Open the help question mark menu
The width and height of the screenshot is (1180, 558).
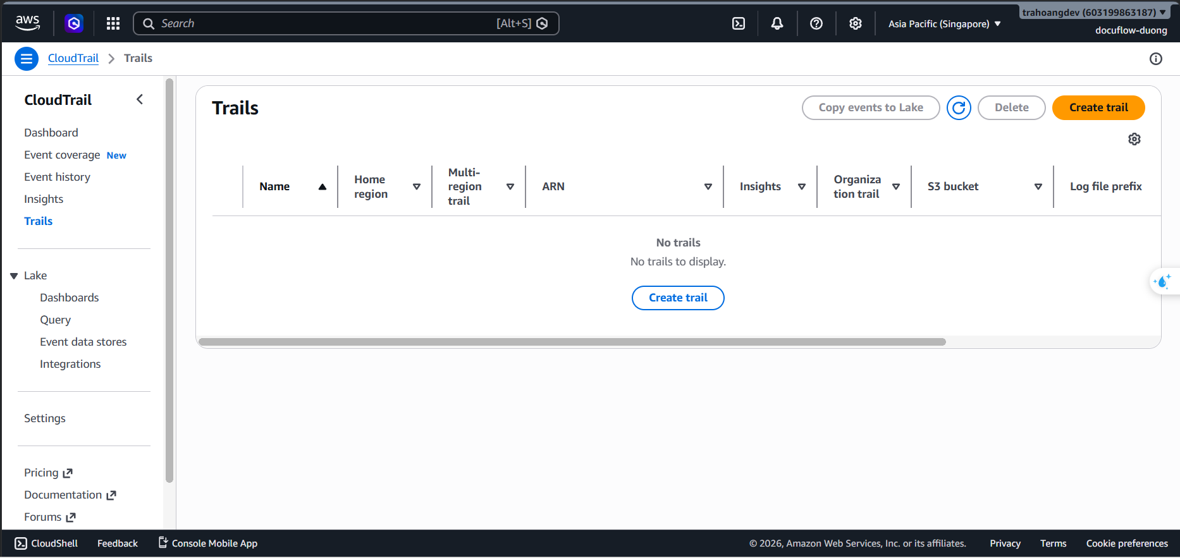(x=816, y=23)
